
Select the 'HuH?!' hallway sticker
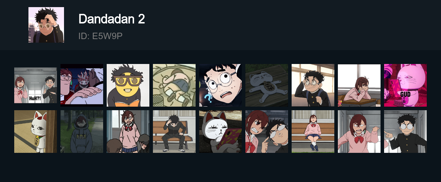point(36,85)
